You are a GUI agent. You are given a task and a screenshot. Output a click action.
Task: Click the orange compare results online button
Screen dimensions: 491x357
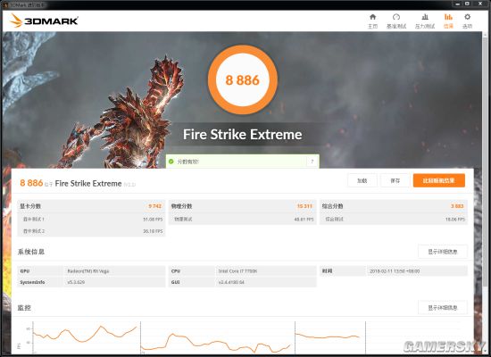coord(439,180)
